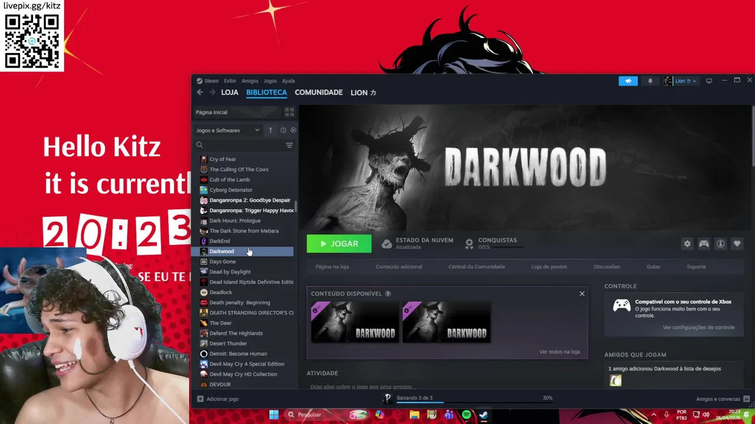This screenshot has width=755, height=424.
Task: Toggle recent activity clock filter
Action: [x=283, y=130]
